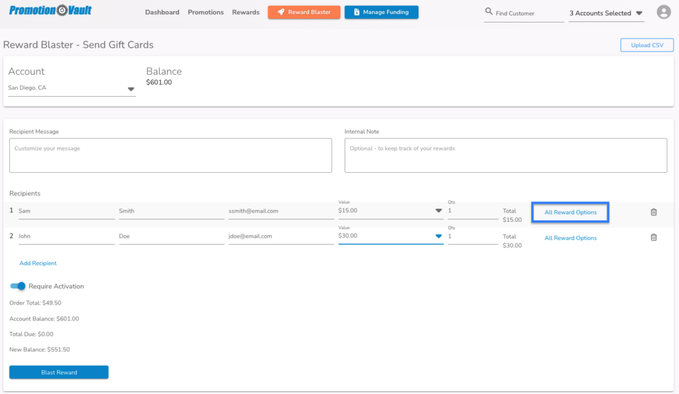Click the Total Due: $0.00 text

(x=31, y=334)
